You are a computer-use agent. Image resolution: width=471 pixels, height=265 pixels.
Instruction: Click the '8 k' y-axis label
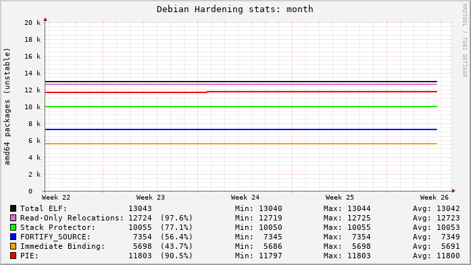click(34, 124)
